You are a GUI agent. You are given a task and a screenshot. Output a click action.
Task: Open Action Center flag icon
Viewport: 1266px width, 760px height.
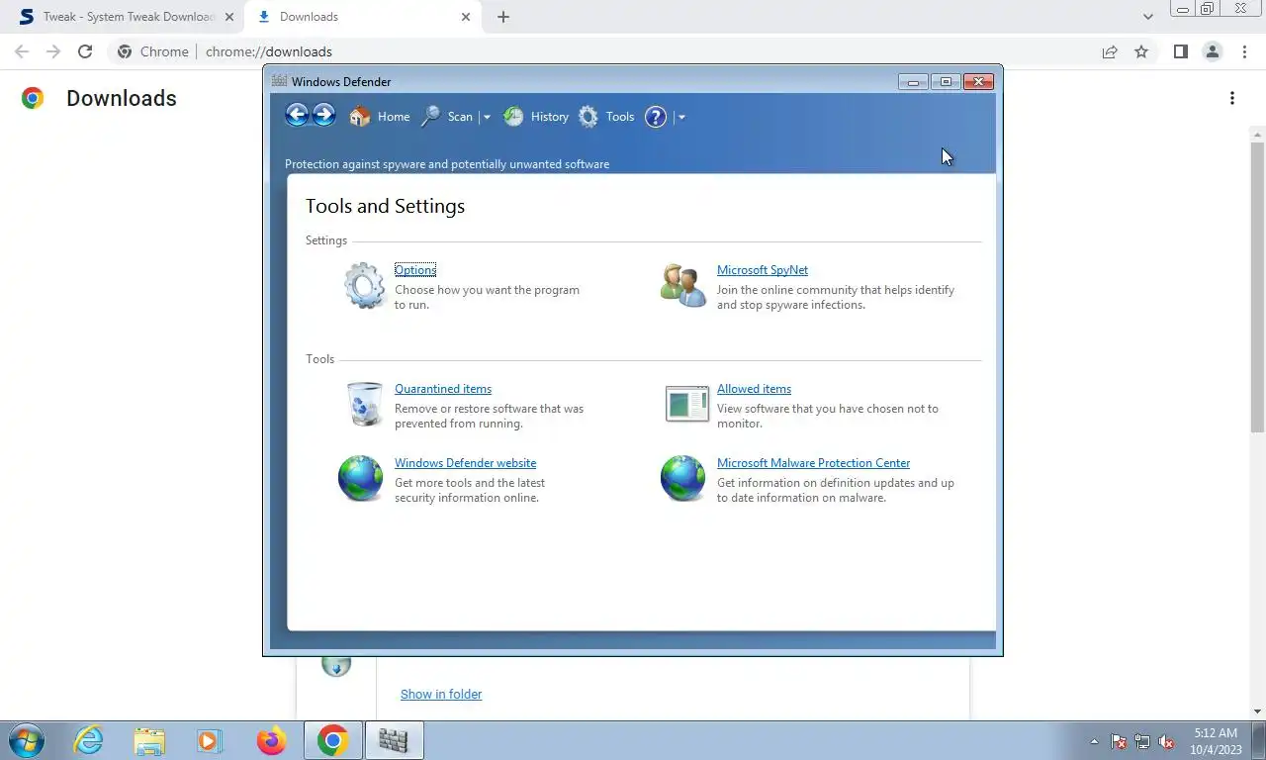tap(1119, 741)
